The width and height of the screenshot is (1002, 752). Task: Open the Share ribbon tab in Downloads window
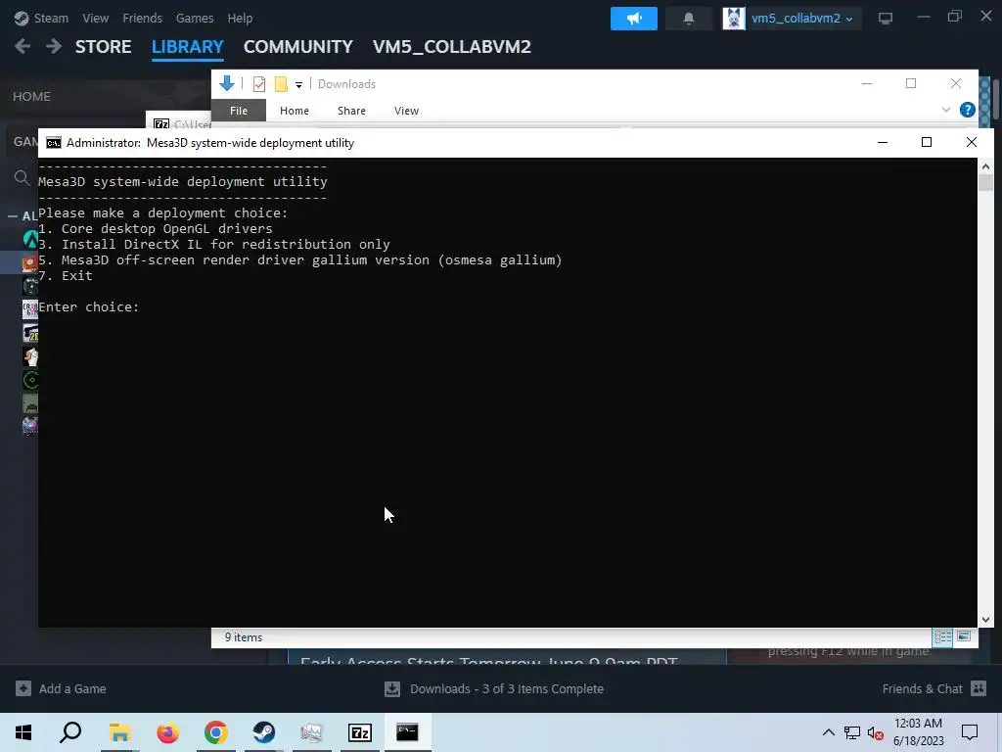351,111
